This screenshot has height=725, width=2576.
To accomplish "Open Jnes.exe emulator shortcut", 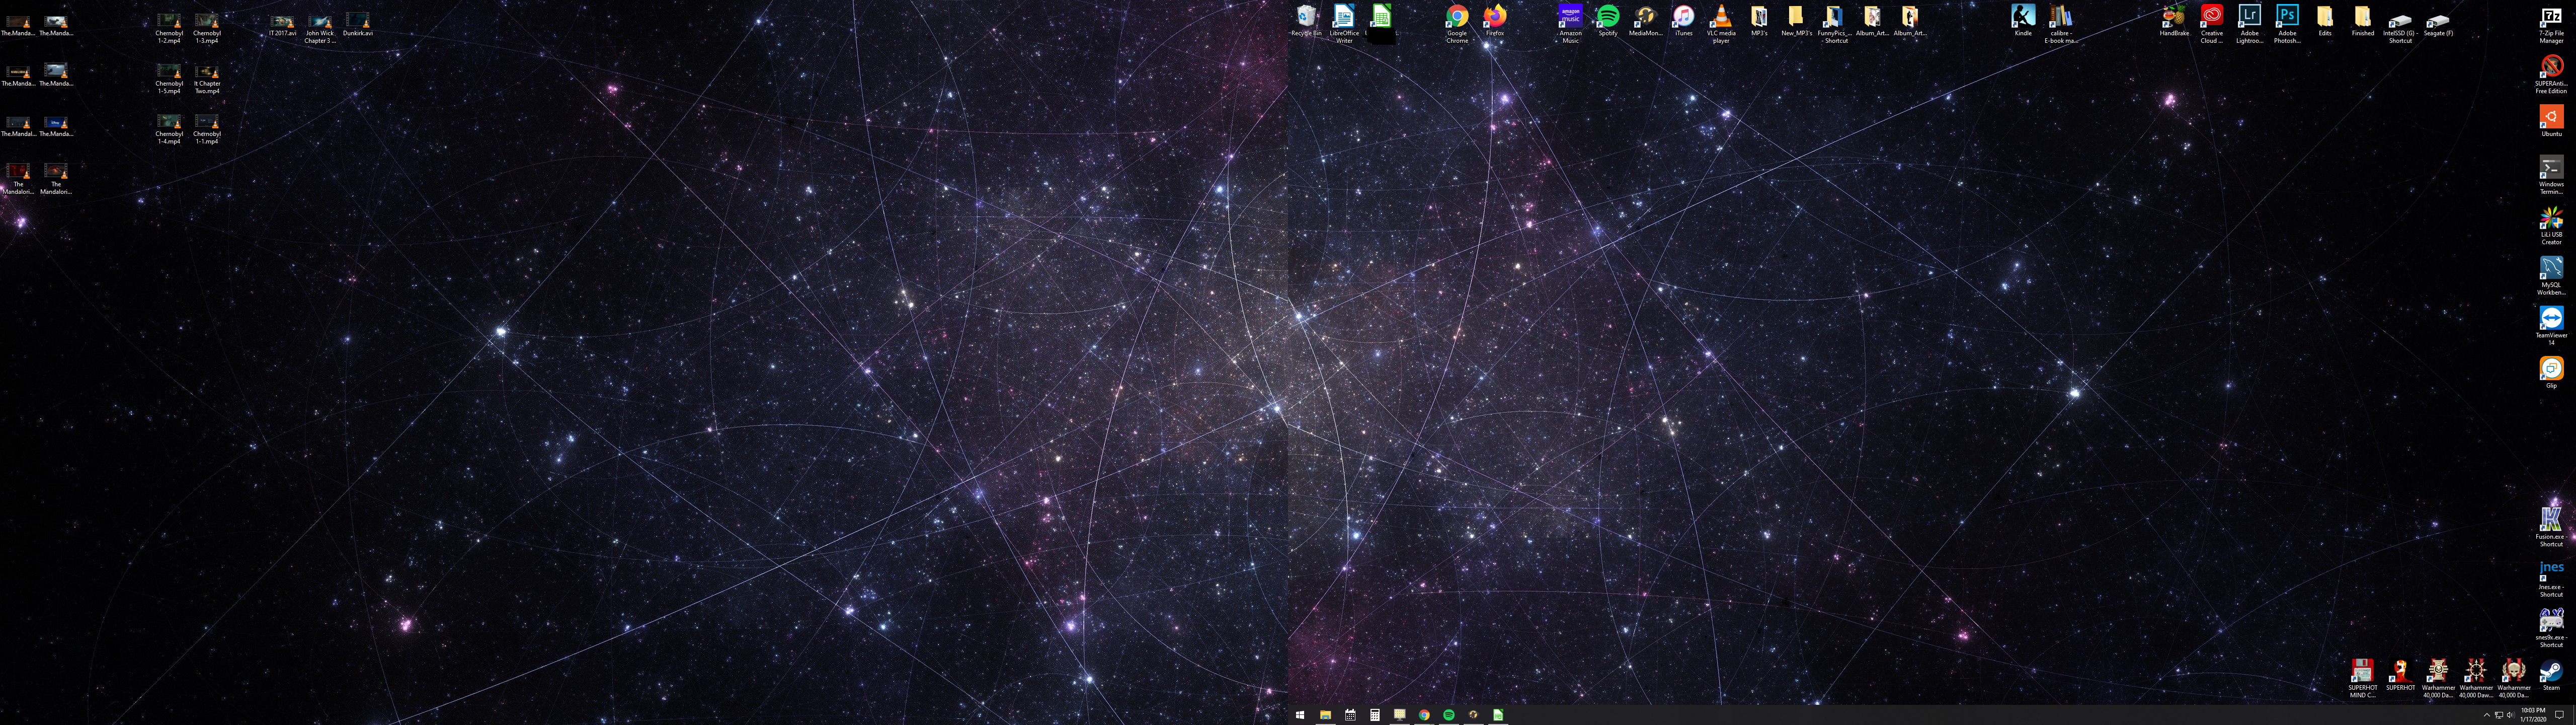I will 2551,578.
